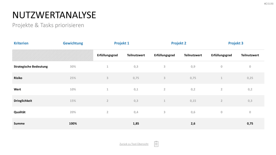The height and width of the screenshot is (155, 276).
Task: Click Projekt 3 Summe value 0,75
Action: (x=250, y=124)
